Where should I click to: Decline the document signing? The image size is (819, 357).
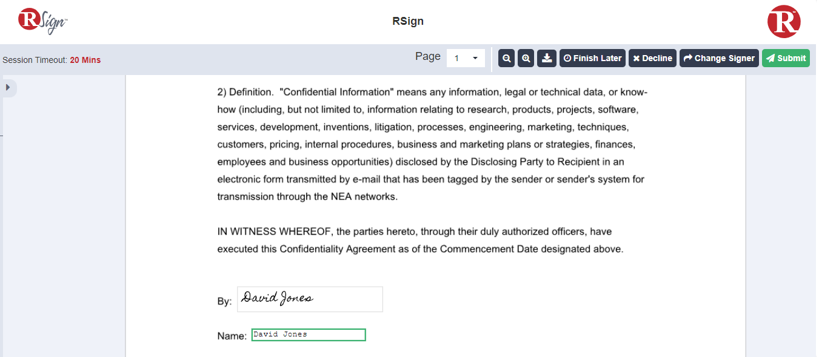click(652, 58)
